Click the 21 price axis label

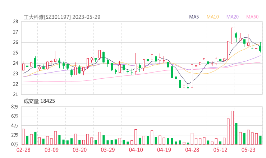pos(15,94)
